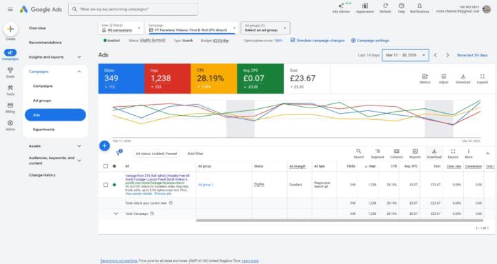Download the chart via chart Download icon

click(x=462, y=77)
